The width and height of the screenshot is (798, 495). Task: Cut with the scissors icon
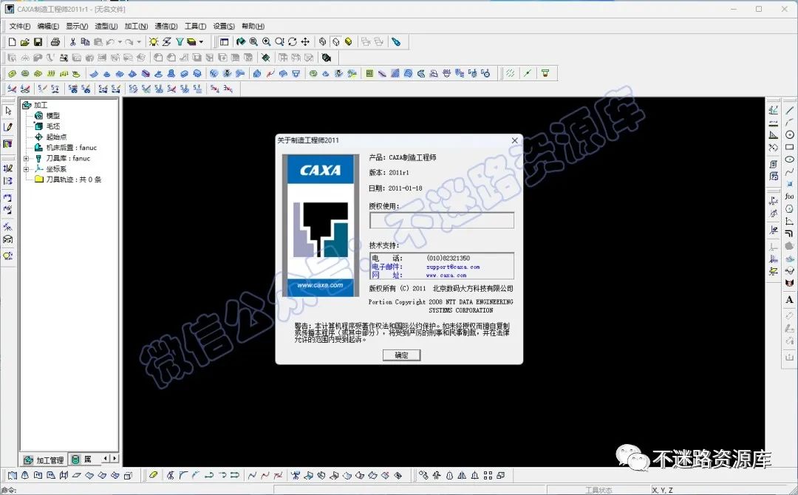72,41
